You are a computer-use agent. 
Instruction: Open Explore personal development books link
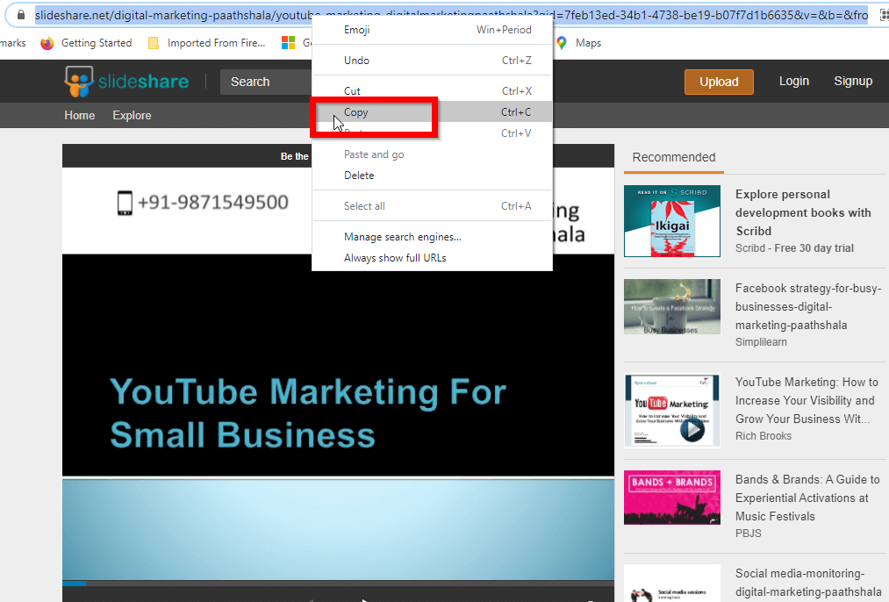[803, 212]
